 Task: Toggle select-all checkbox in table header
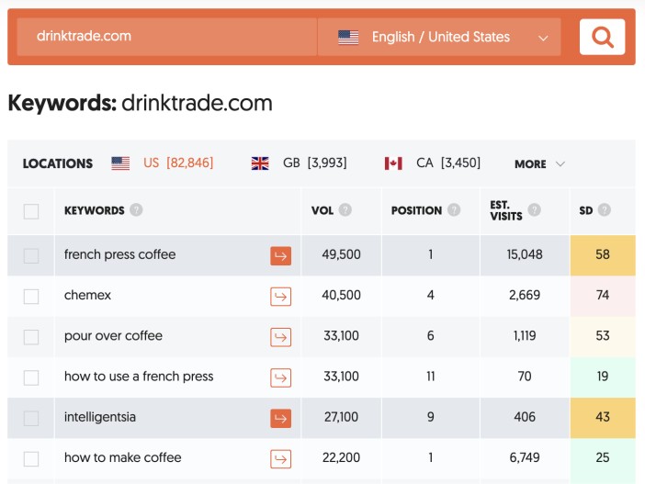coord(31,211)
